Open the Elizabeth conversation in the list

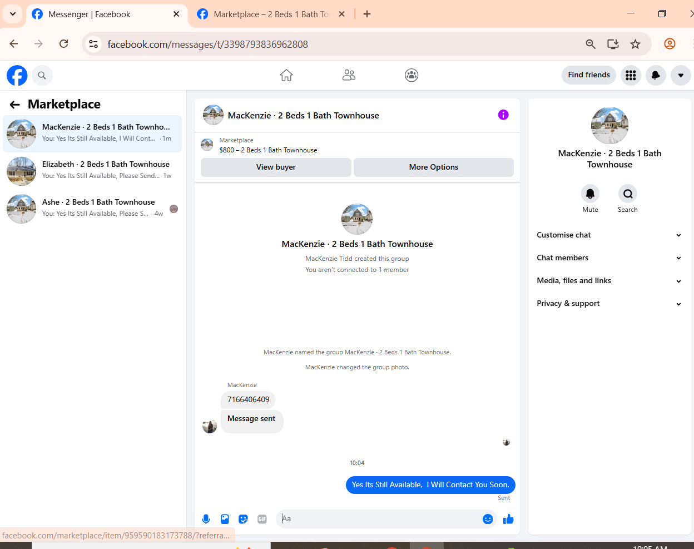click(92, 171)
